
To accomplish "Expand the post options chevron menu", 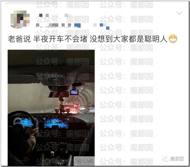I will click(x=179, y=13).
